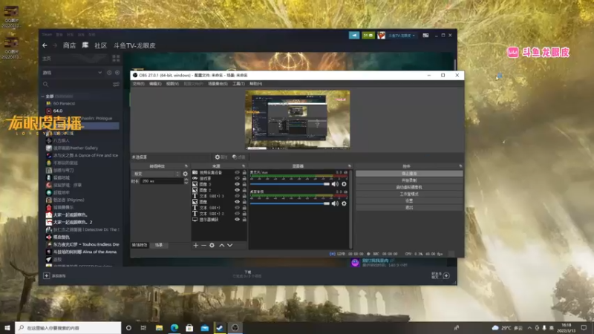Pop out the 转场特效 dock panel

click(x=186, y=166)
